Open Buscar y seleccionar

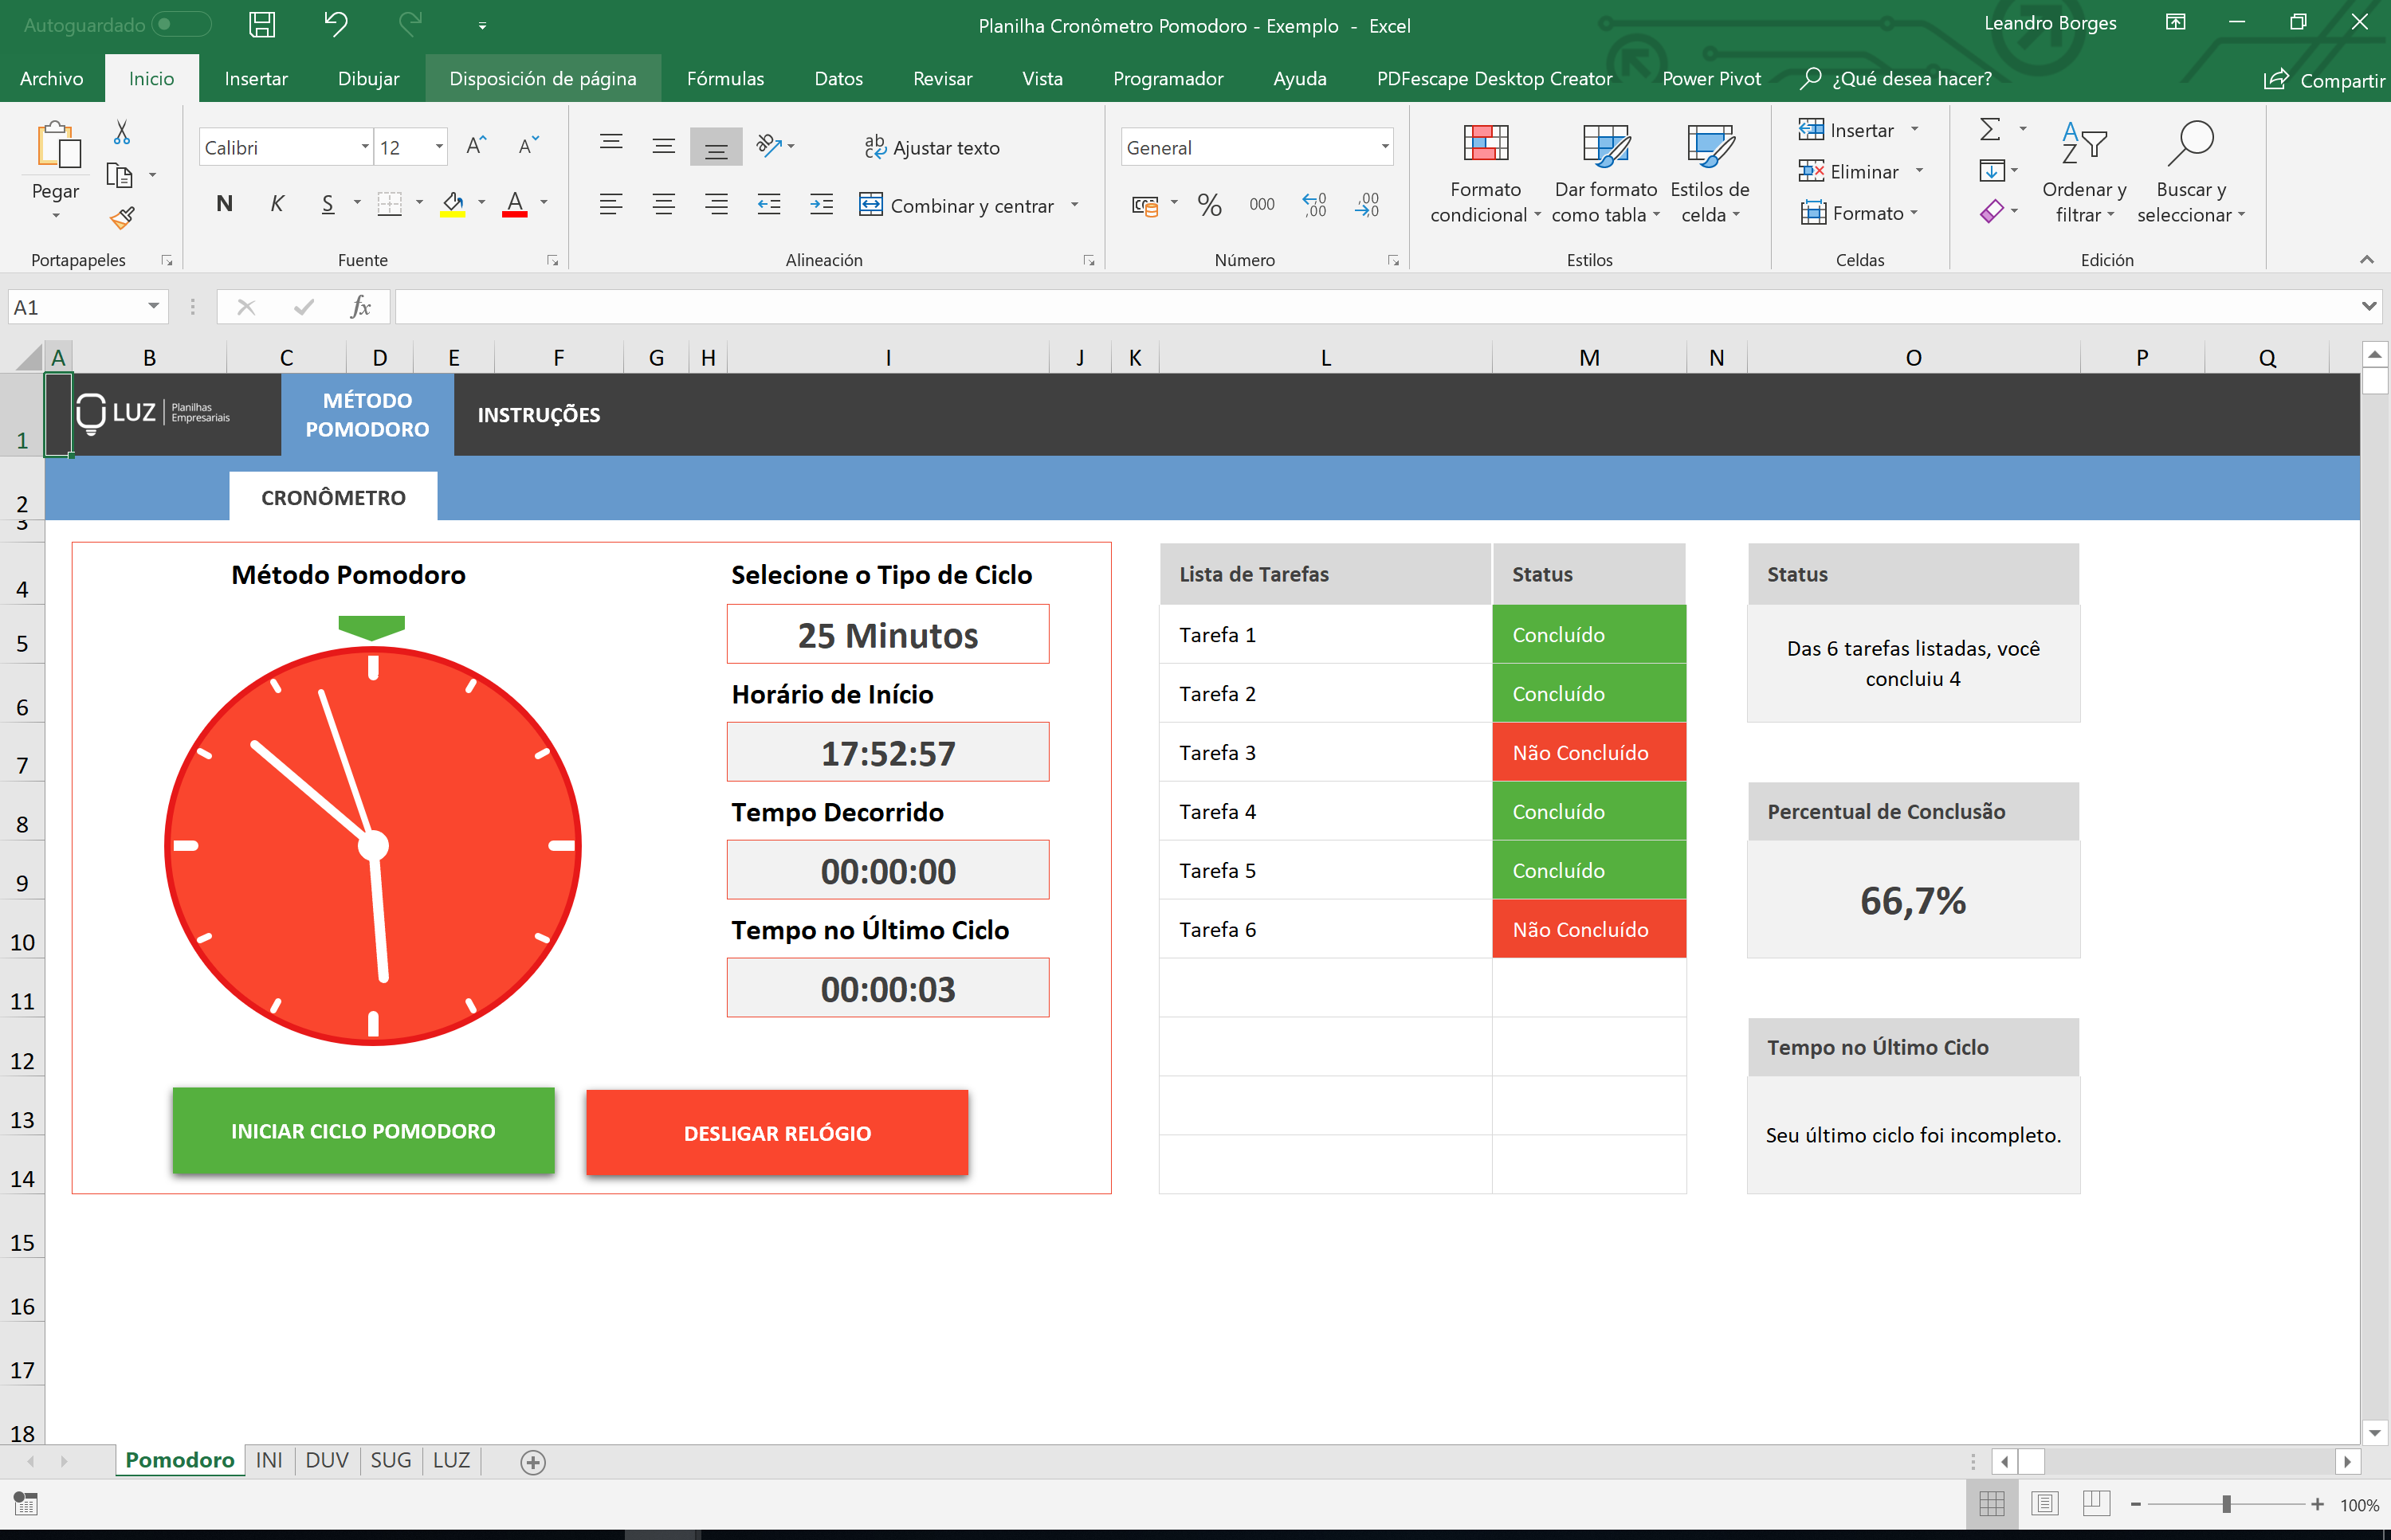(2191, 170)
